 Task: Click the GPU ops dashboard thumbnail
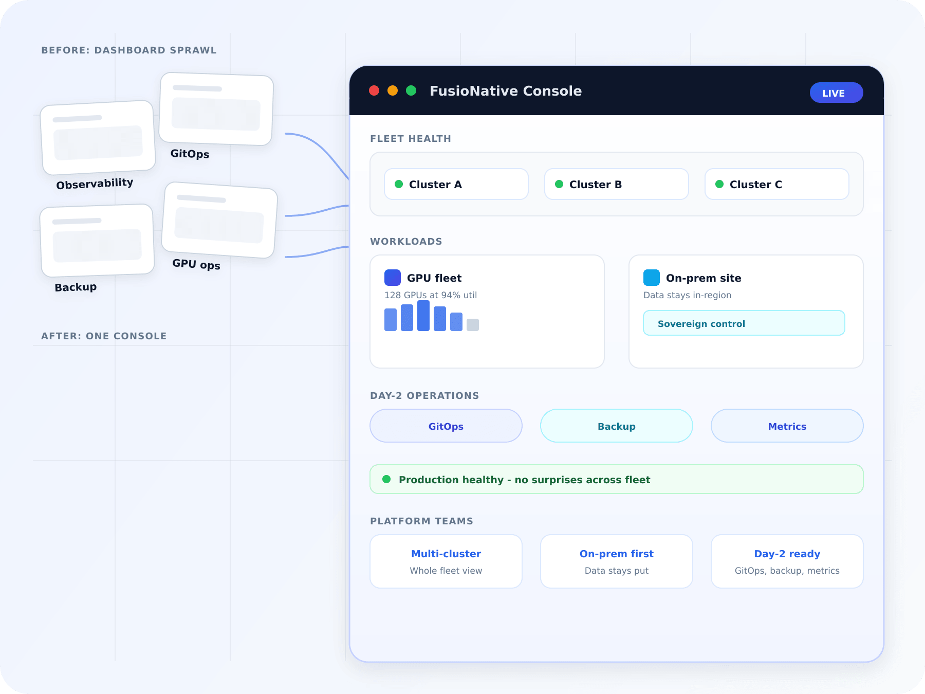(x=219, y=220)
